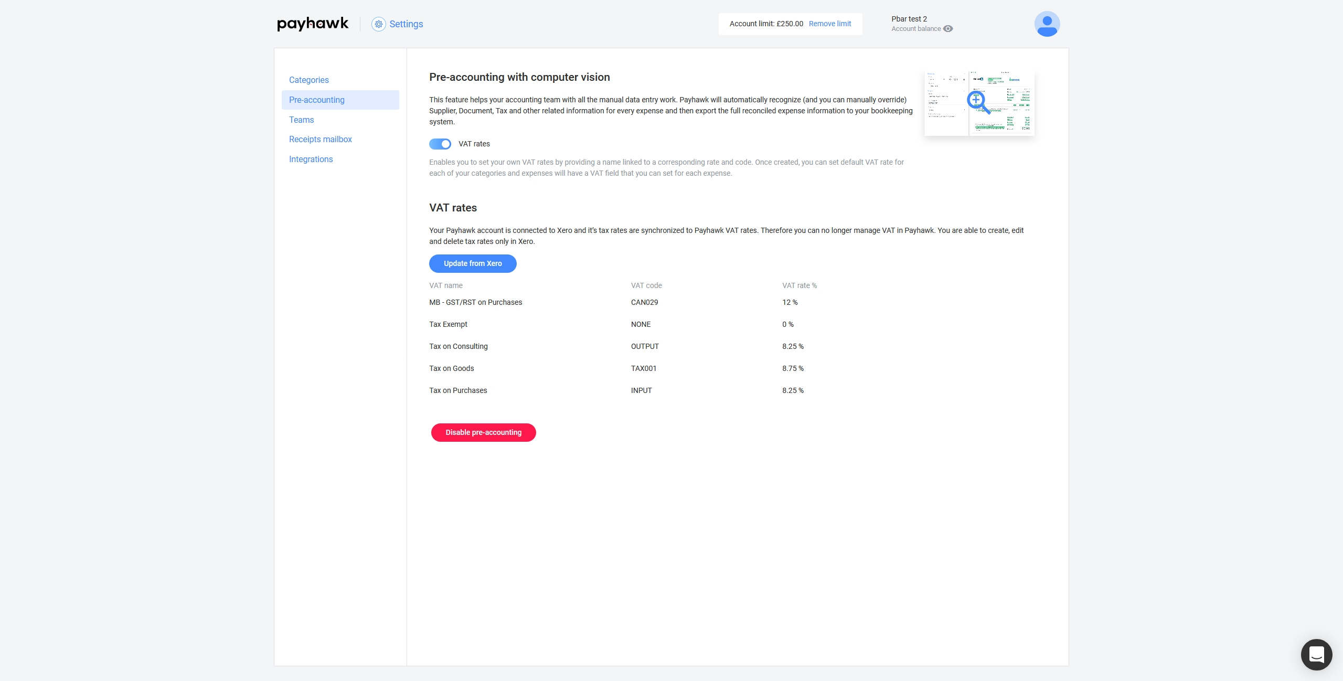Open the user profile avatar
Viewport: 1343px width, 681px height.
point(1047,24)
